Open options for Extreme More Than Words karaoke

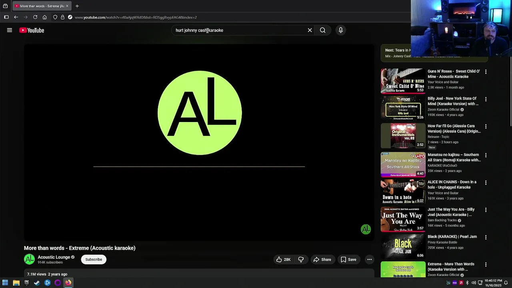[x=486, y=264]
